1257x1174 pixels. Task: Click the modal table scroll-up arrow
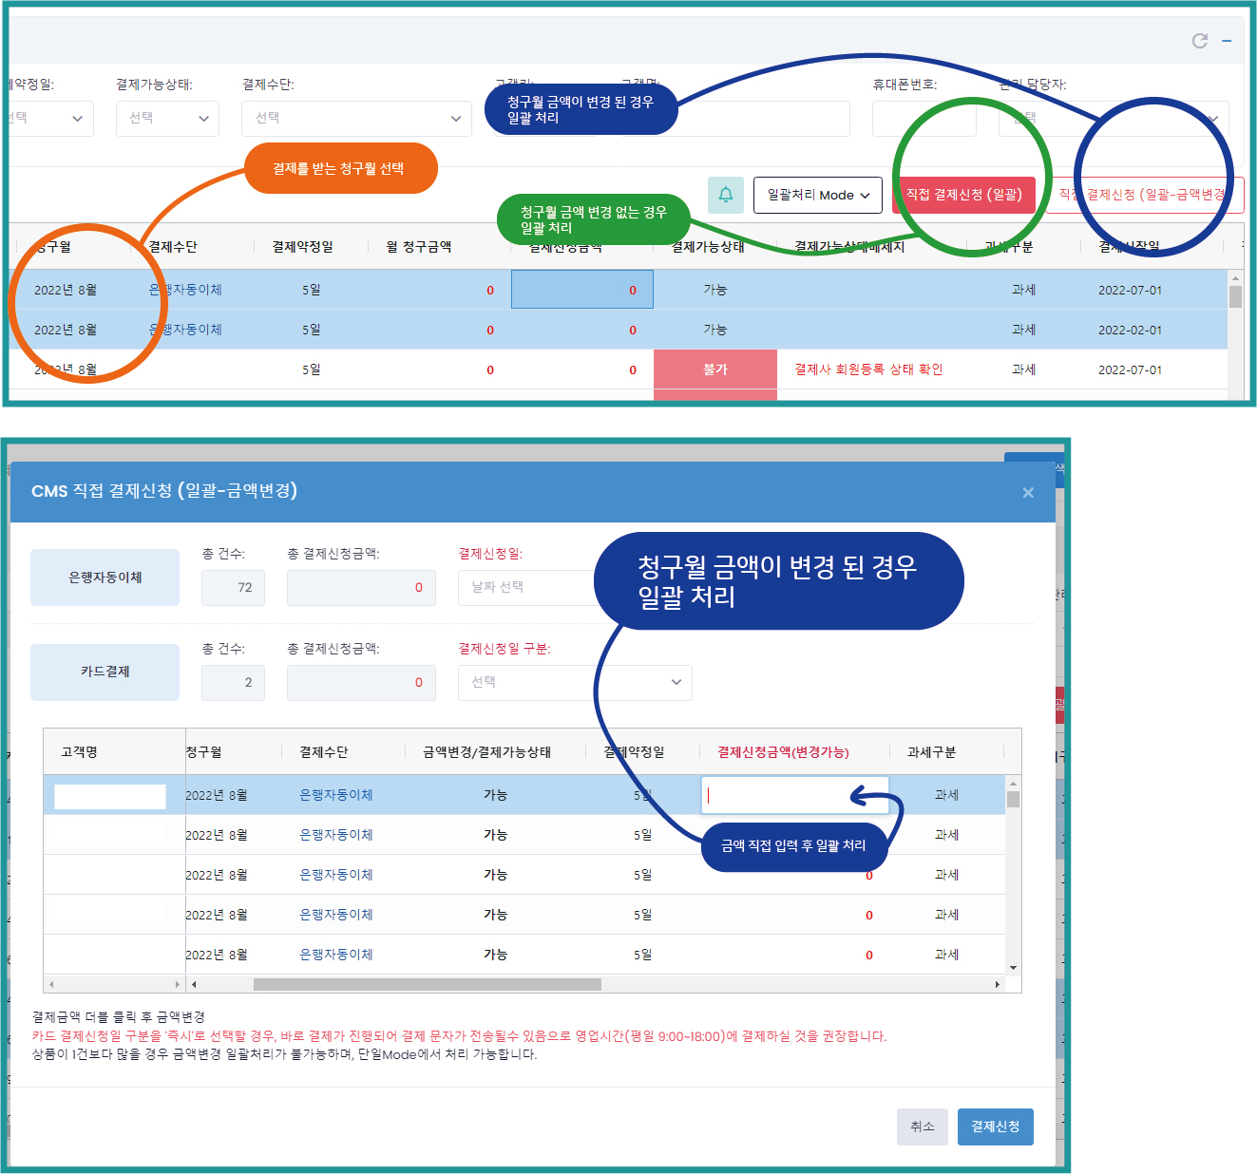coord(1013,784)
